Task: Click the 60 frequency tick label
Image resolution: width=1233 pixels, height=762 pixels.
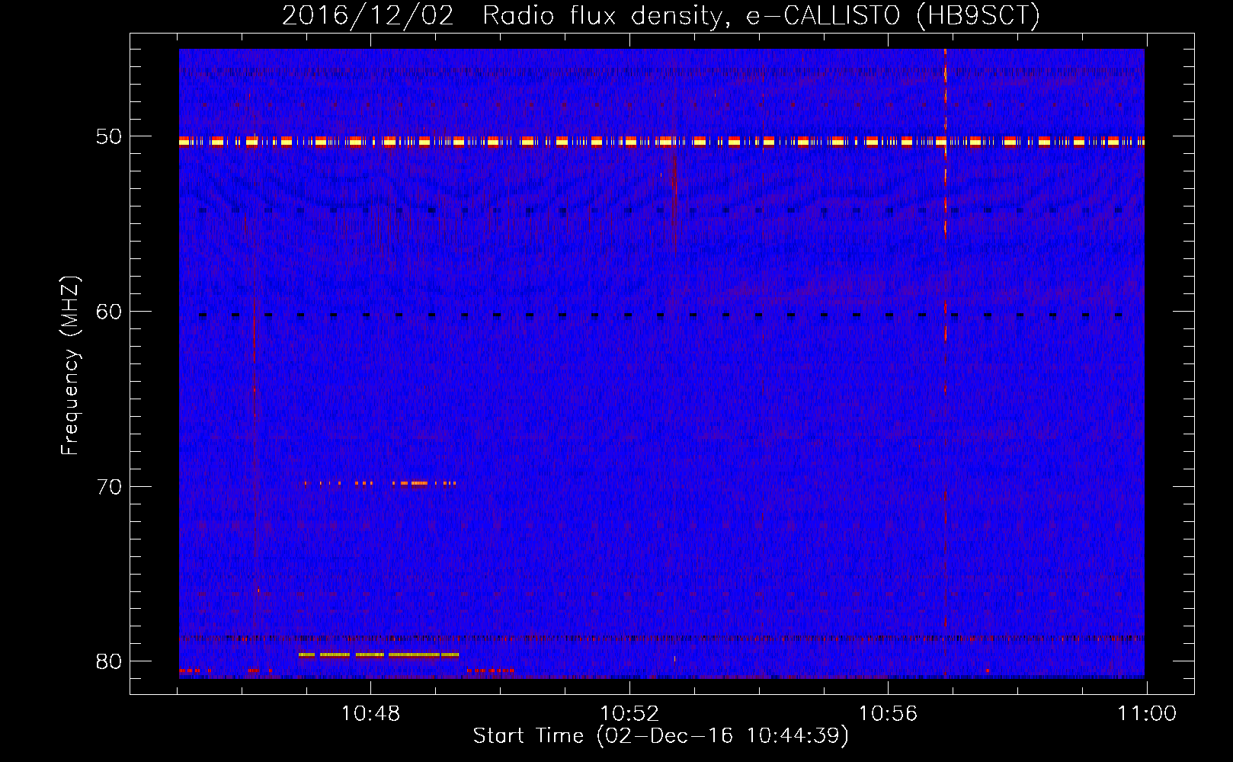Action: point(109,312)
